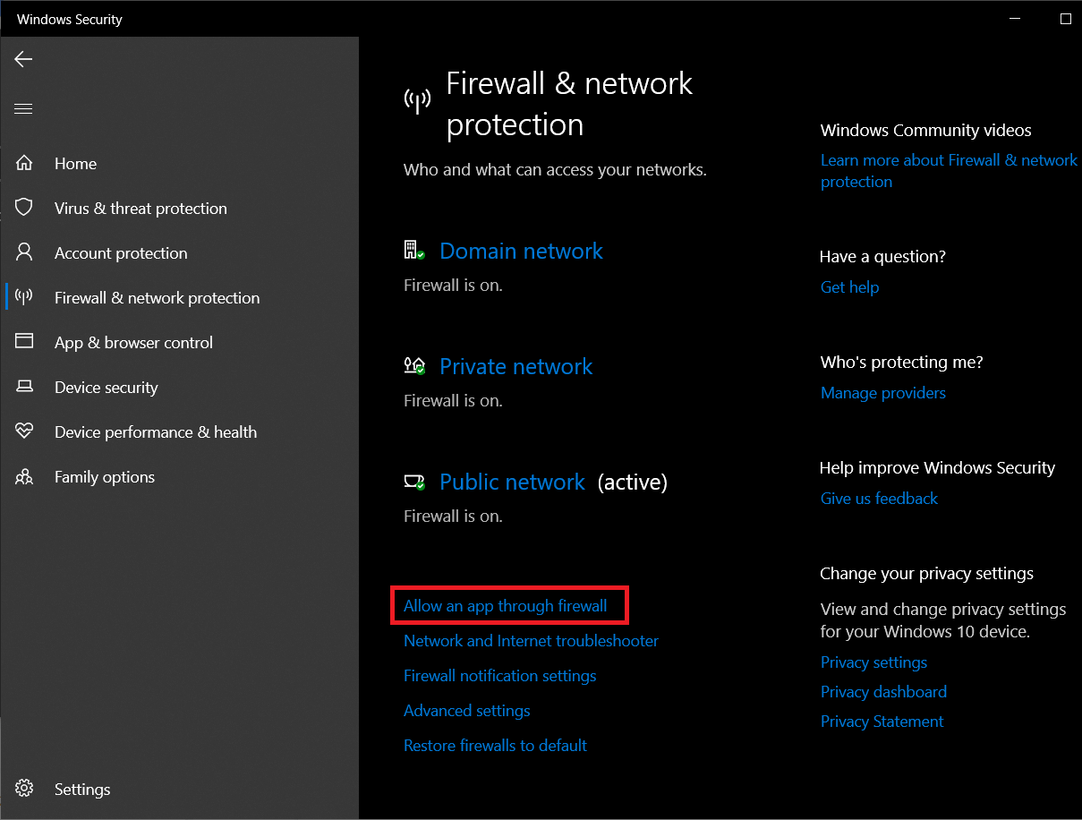Open Domain network settings

click(x=521, y=252)
